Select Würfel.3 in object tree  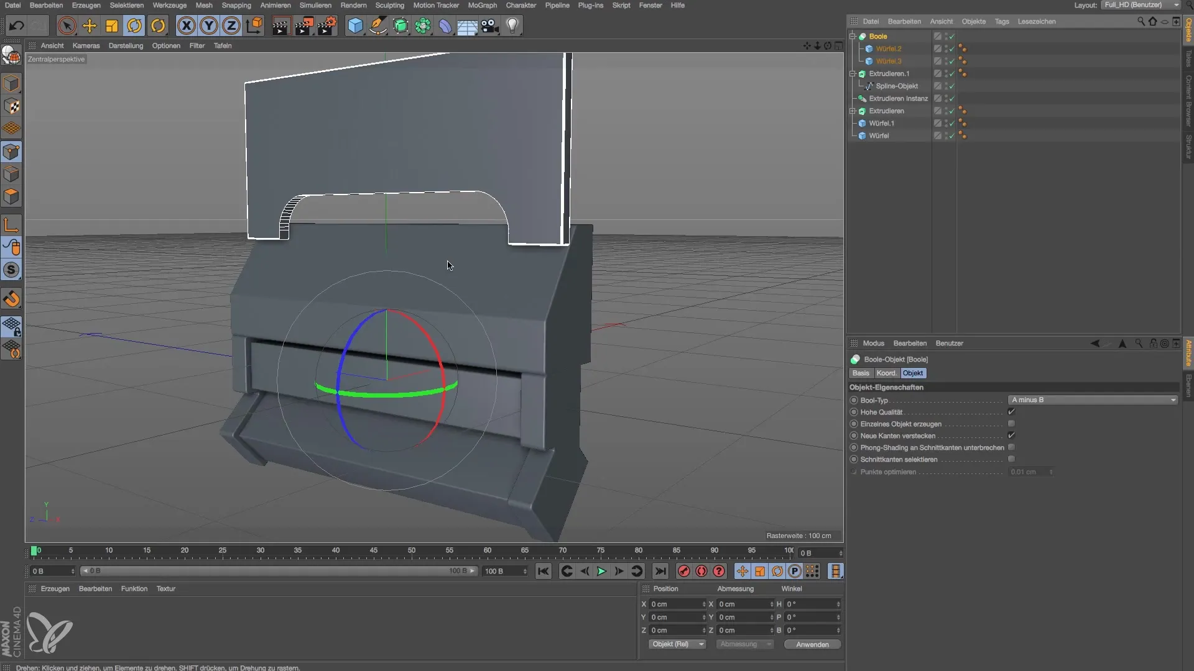tap(888, 61)
